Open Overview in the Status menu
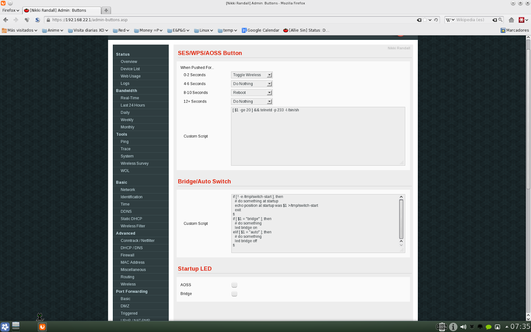Image resolution: width=531 pixels, height=332 pixels. [x=129, y=62]
